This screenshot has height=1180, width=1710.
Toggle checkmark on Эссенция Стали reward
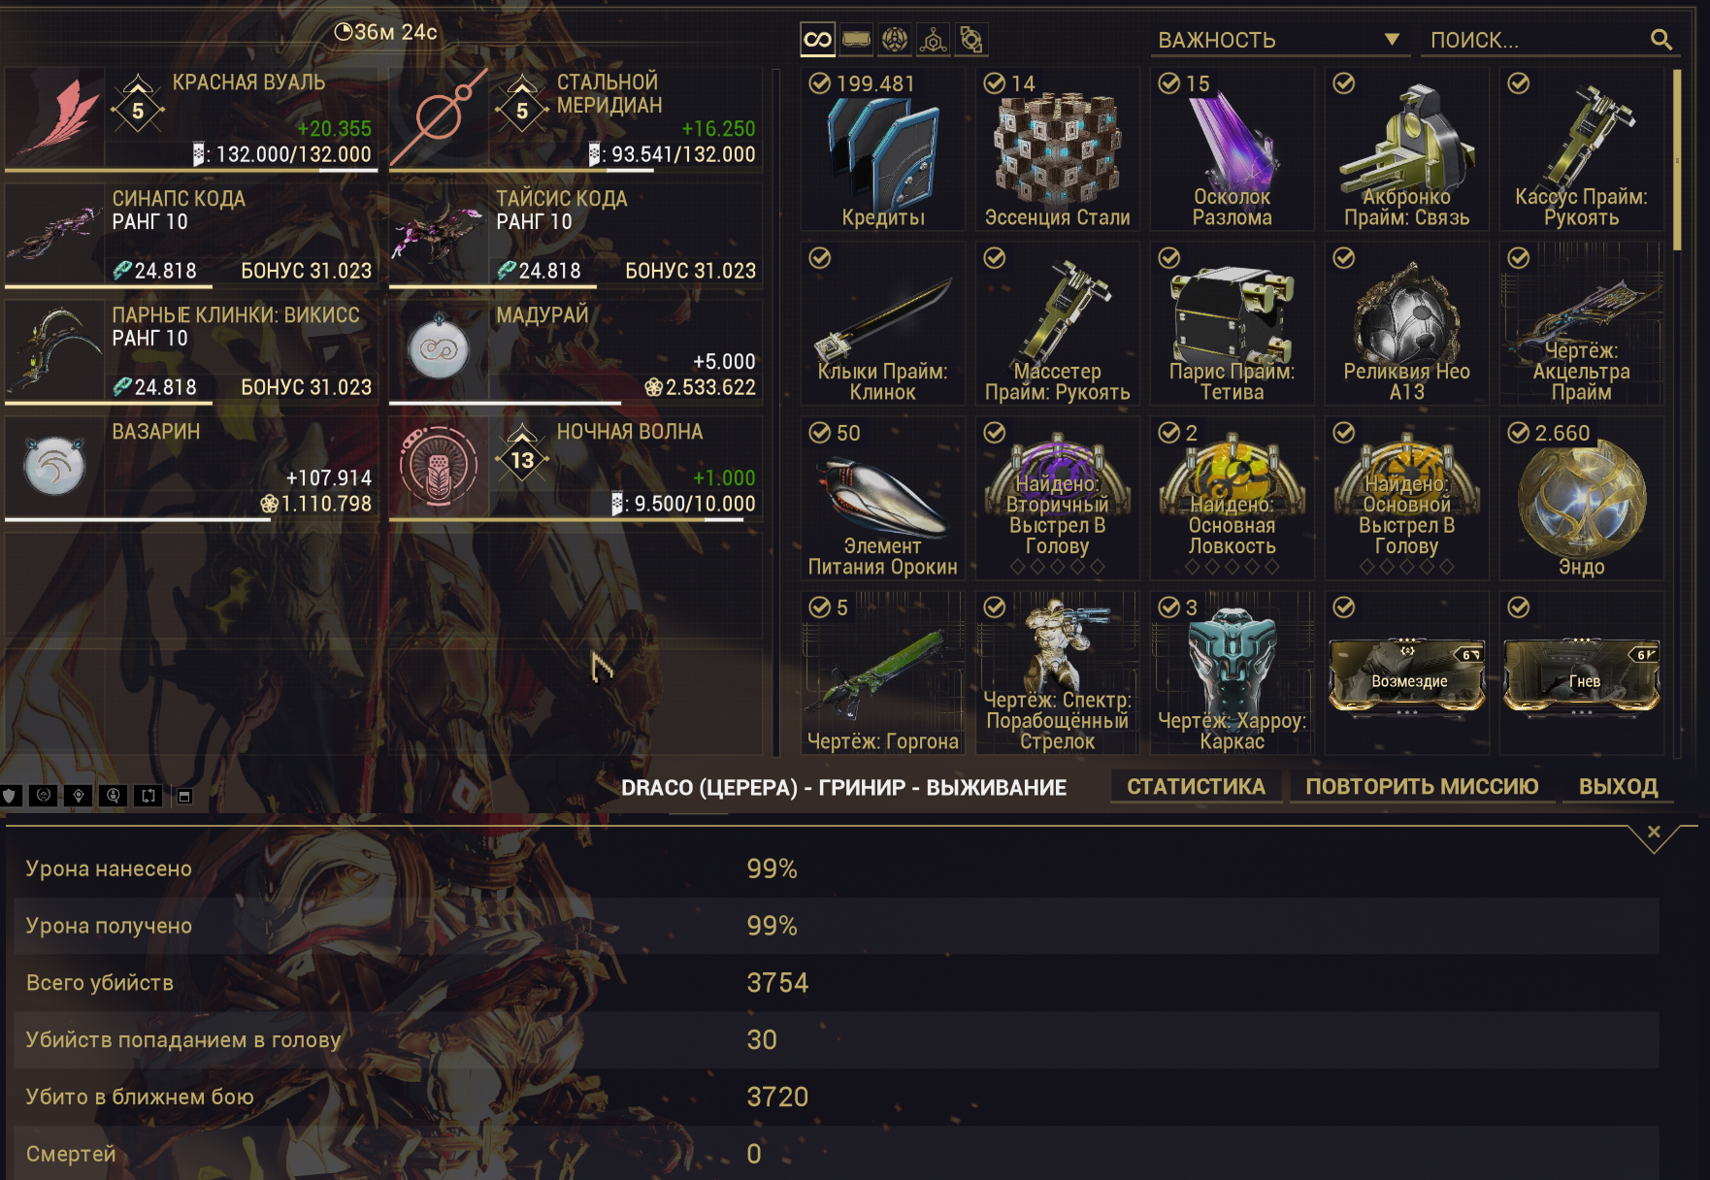click(x=995, y=83)
